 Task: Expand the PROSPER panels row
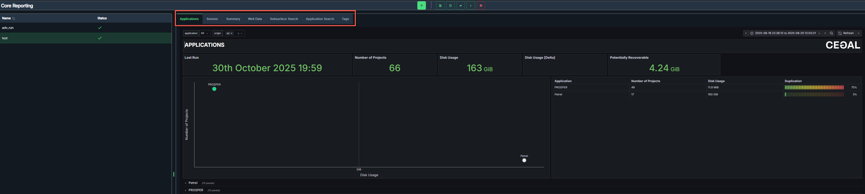(x=196, y=190)
